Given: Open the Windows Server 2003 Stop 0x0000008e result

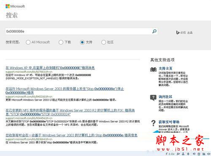Looking at the screenshot, I should pos(65,90).
